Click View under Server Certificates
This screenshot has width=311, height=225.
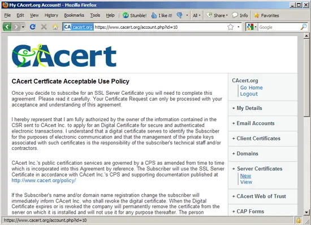[x=246, y=182]
